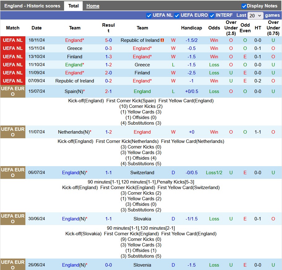Open the Switzerland team link
The image size is (282, 270).
pos(142,173)
